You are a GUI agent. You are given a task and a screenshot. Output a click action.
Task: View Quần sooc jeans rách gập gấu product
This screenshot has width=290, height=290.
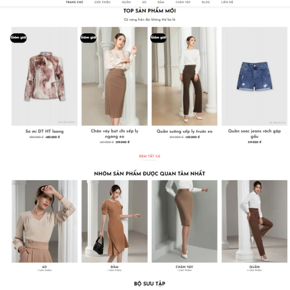tap(254, 134)
